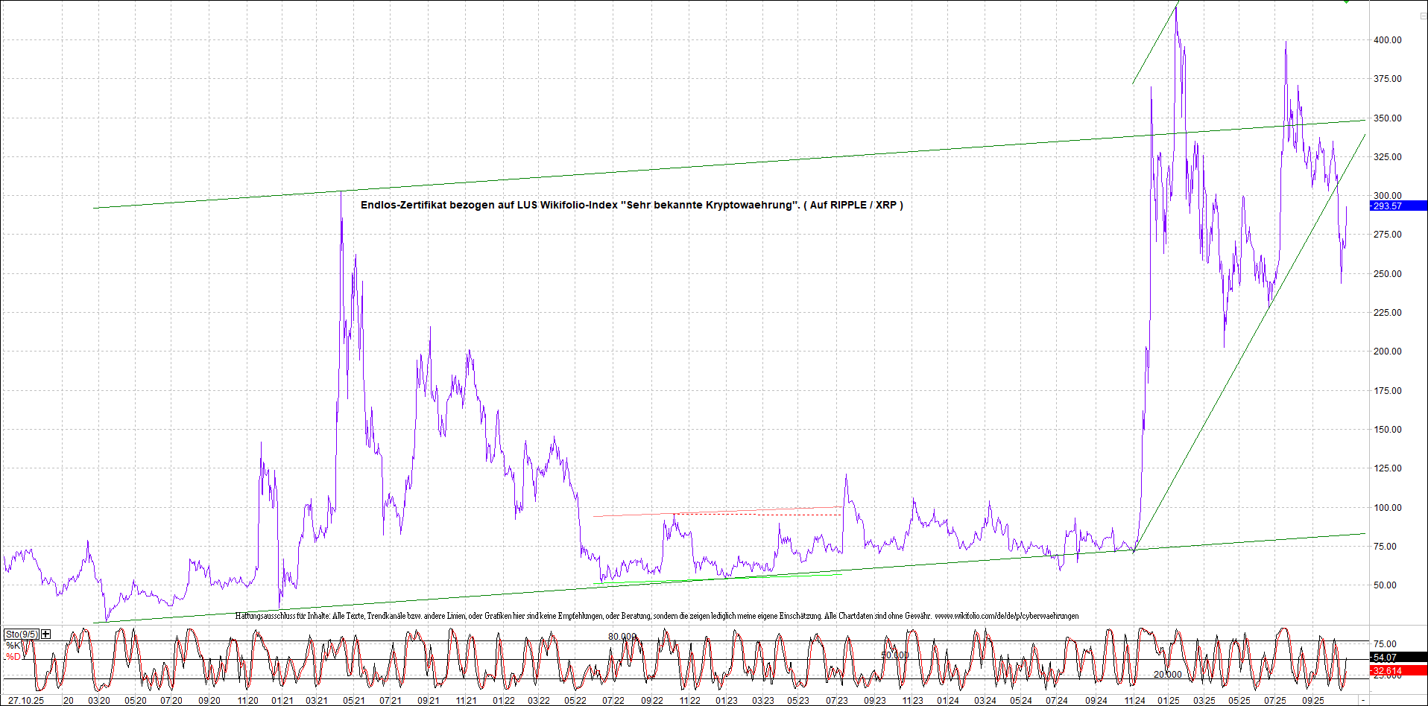This screenshot has height=706, width=1428.
Task: Click the 20.000 level label in stochastic panel
Action: 1167,675
